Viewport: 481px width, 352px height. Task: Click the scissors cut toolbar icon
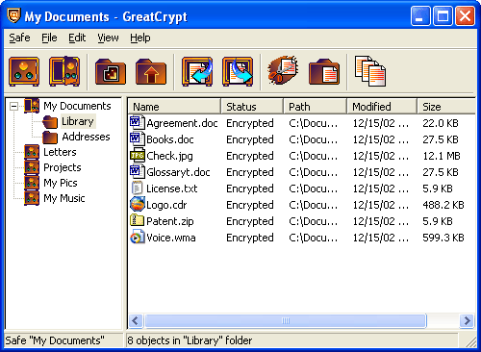[284, 70]
